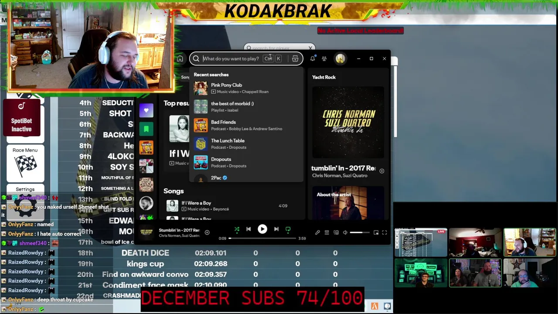Click the magnifier icon in Spotify search bar
The width and height of the screenshot is (558, 314).
(x=196, y=59)
